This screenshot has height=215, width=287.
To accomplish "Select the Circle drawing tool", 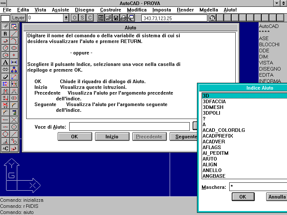I will click(5, 48).
